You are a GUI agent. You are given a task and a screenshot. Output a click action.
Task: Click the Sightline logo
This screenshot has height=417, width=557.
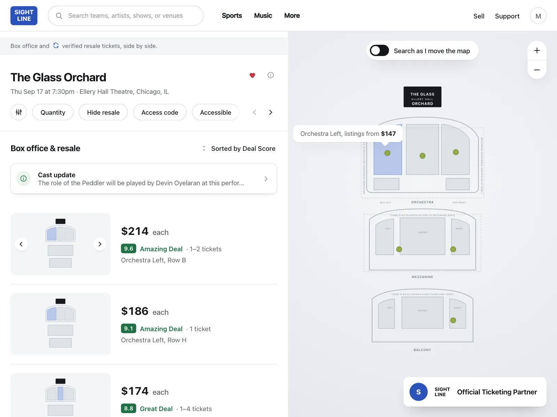coord(24,16)
